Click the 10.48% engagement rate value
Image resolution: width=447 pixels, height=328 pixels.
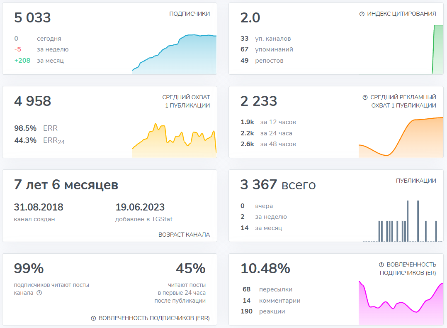265,269
